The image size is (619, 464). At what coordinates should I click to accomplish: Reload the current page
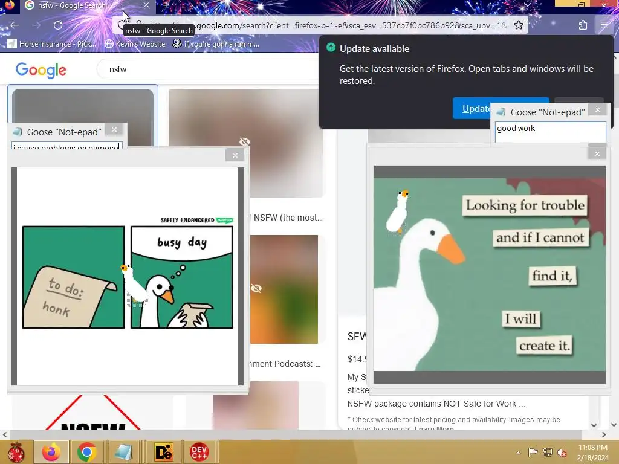click(x=58, y=25)
